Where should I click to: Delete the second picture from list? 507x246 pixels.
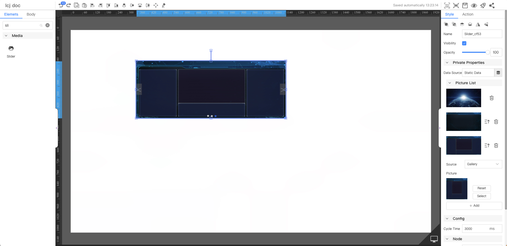coord(496,122)
